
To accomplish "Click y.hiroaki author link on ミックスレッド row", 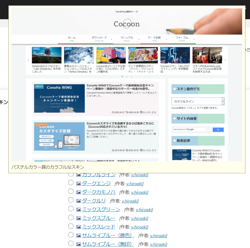I will pos(139,227).
